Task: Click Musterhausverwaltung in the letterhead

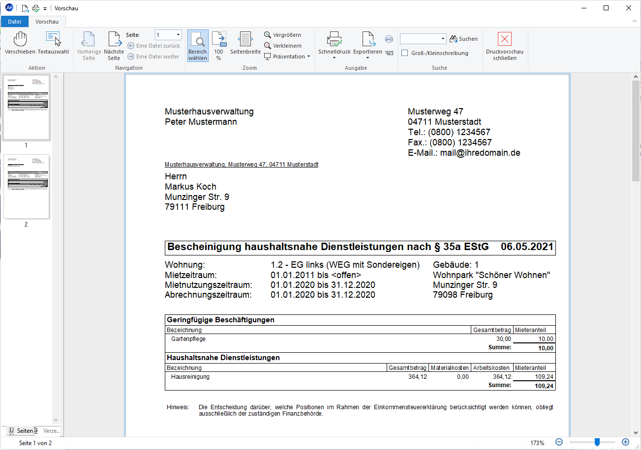Action: [209, 112]
